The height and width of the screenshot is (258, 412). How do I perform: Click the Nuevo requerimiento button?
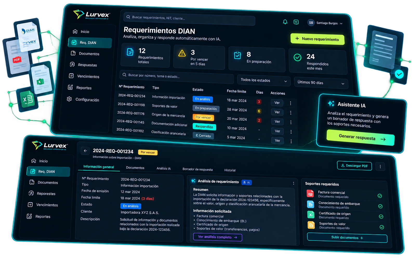(x=317, y=39)
